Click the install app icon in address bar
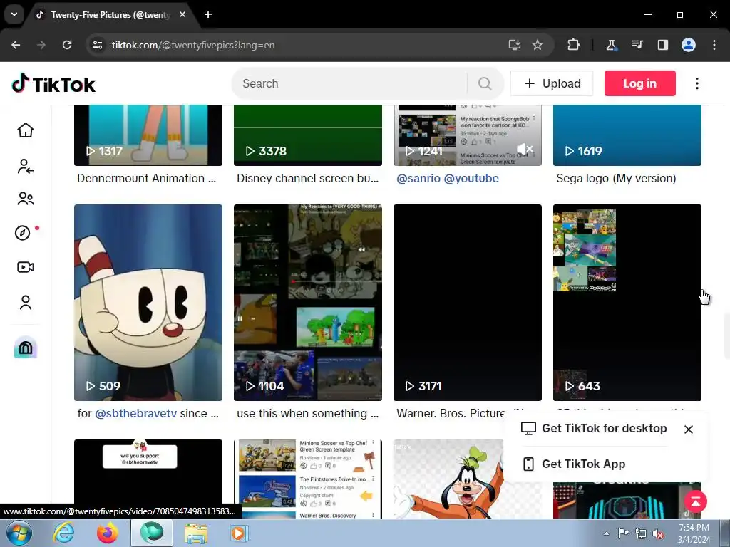Image resolution: width=730 pixels, height=547 pixels. [515, 45]
